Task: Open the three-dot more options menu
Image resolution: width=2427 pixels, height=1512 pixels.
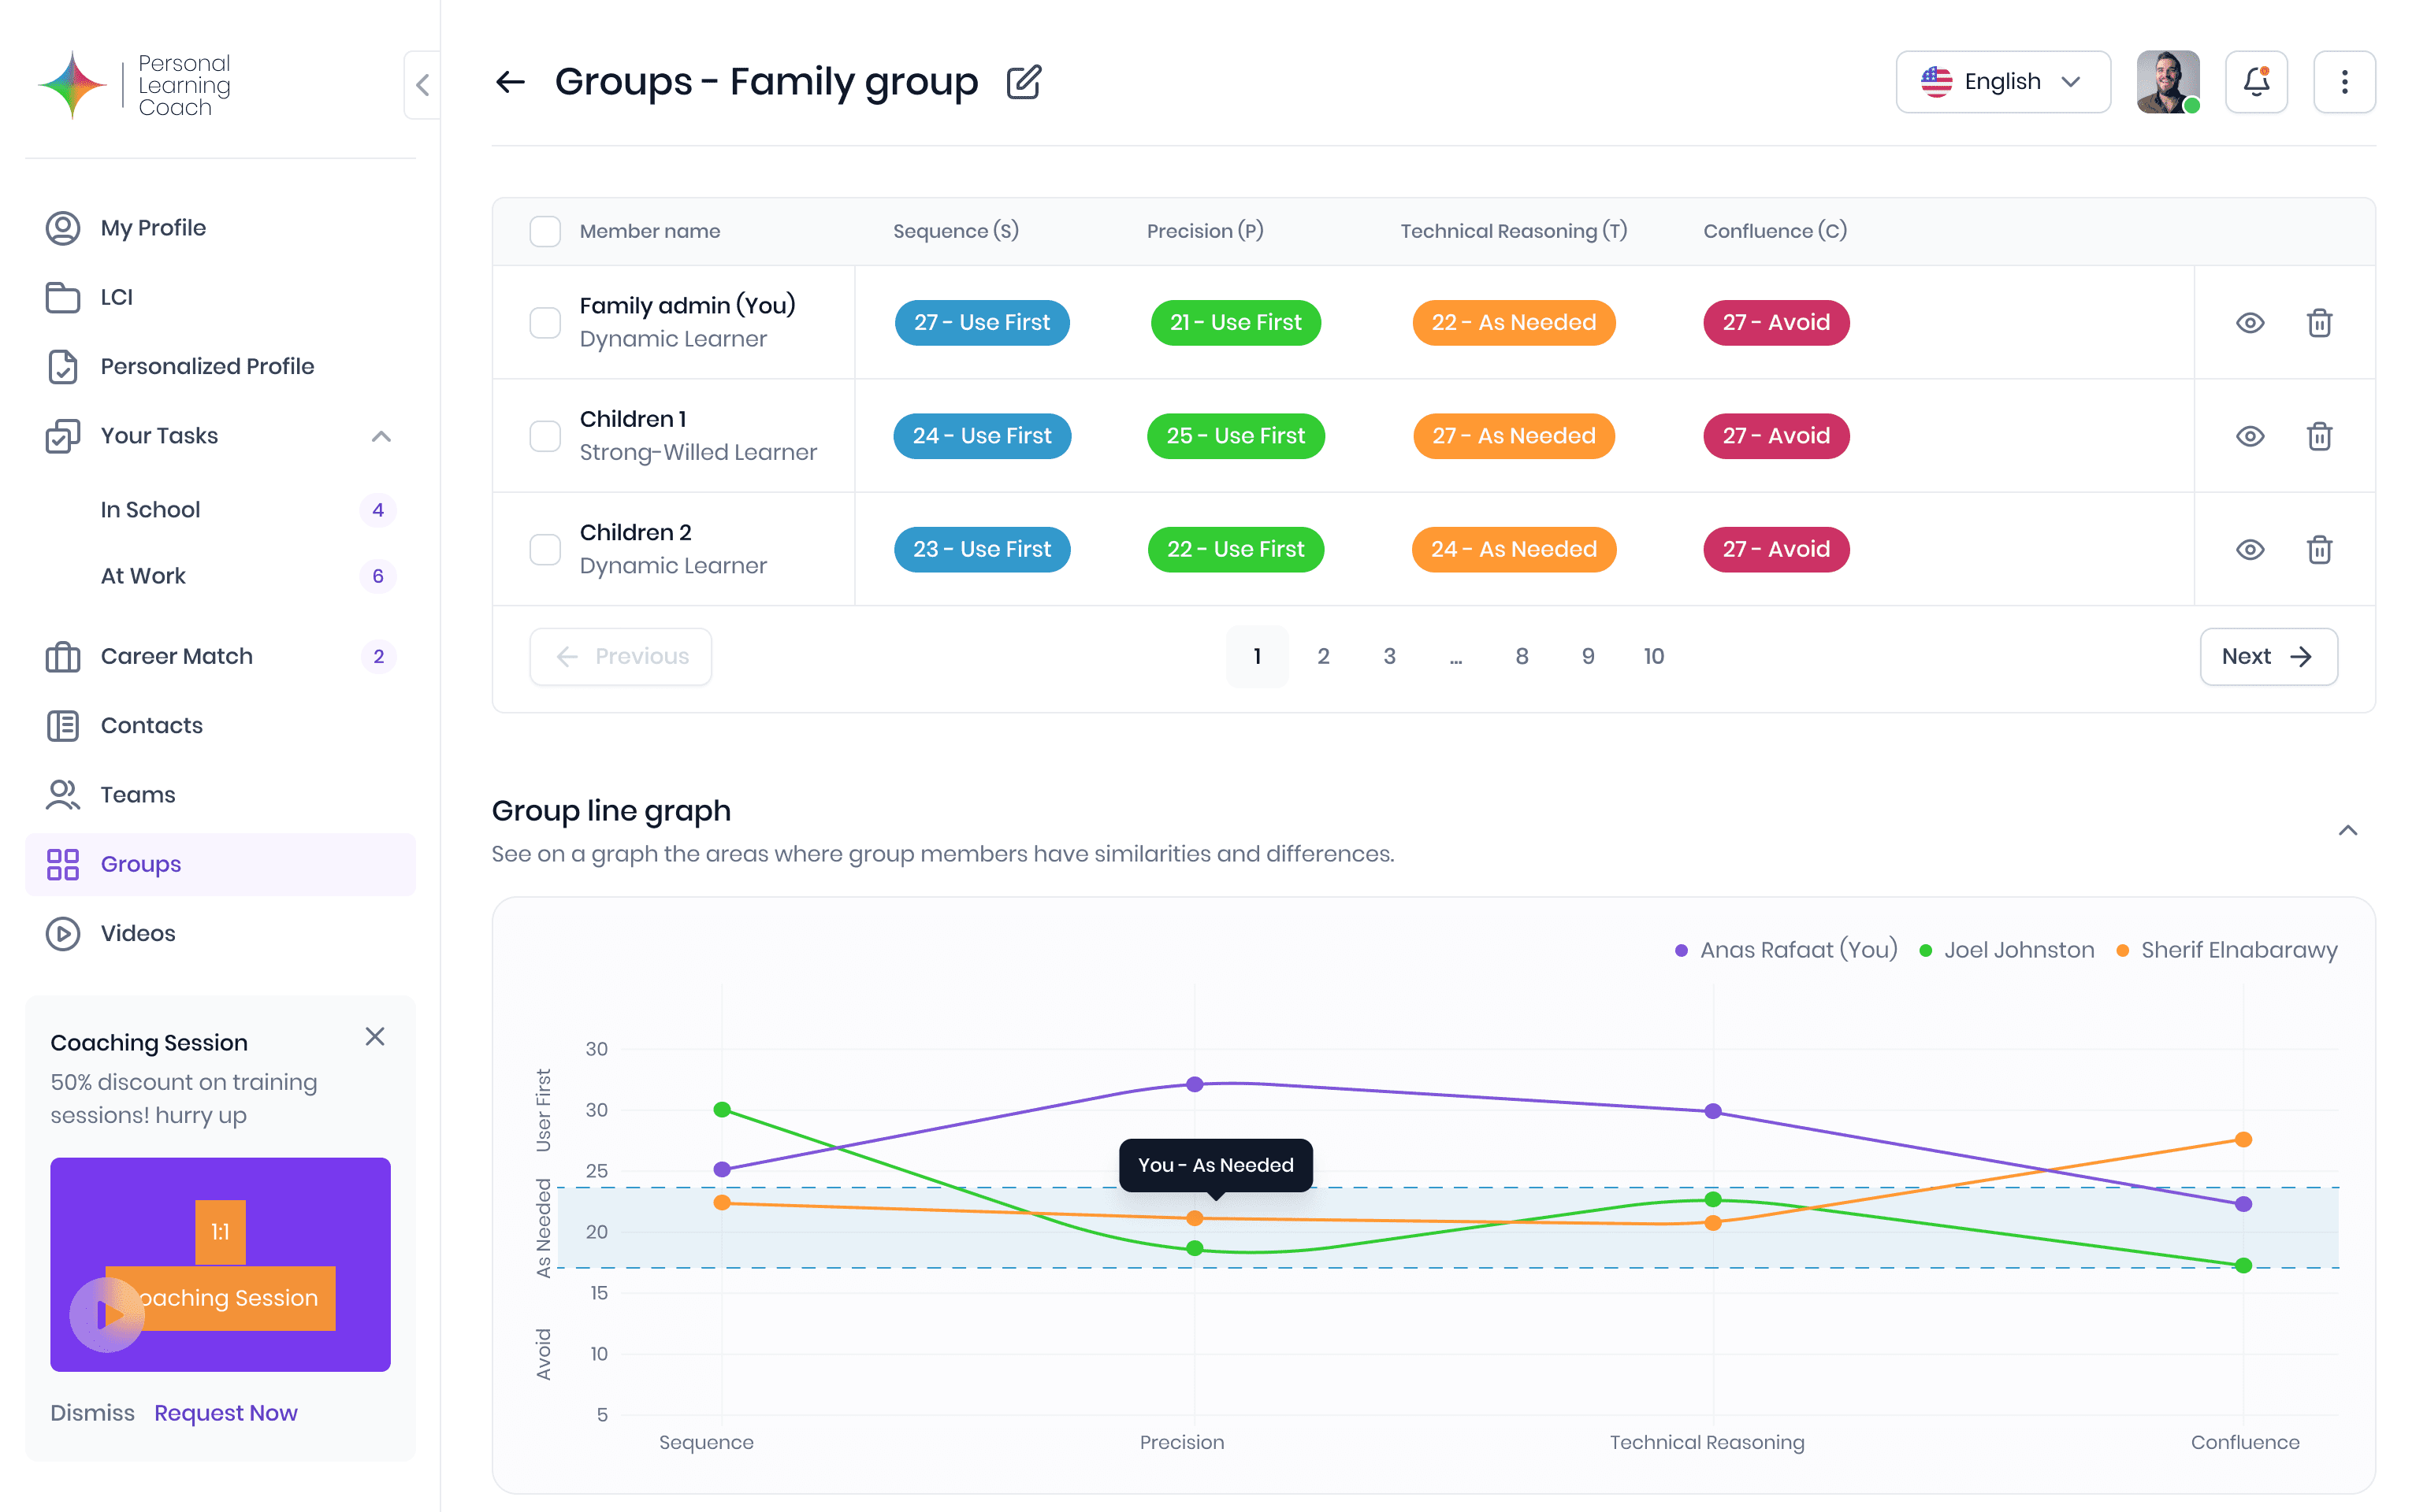Action: tap(2344, 82)
